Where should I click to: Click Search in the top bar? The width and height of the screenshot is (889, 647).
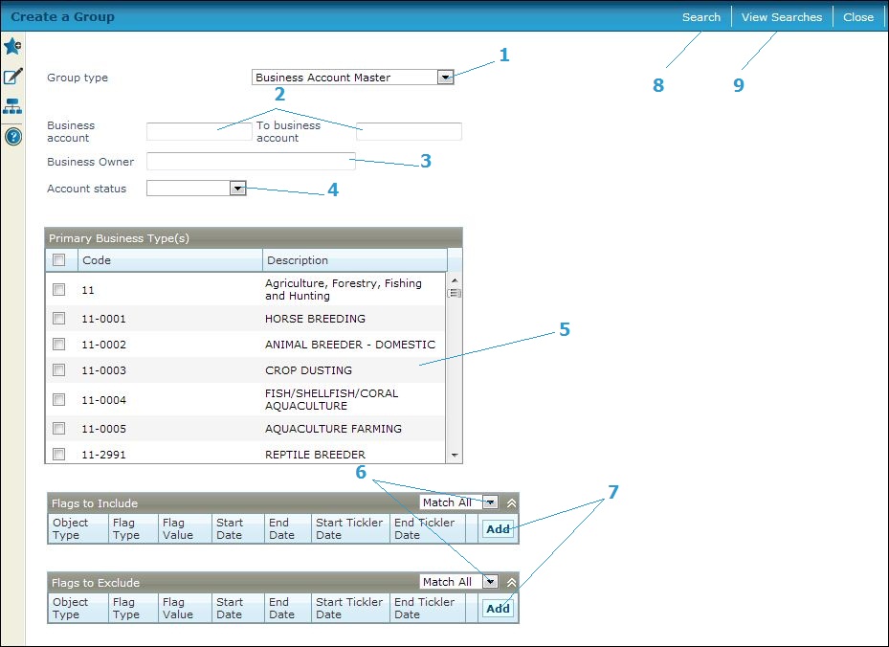(x=701, y=17)
